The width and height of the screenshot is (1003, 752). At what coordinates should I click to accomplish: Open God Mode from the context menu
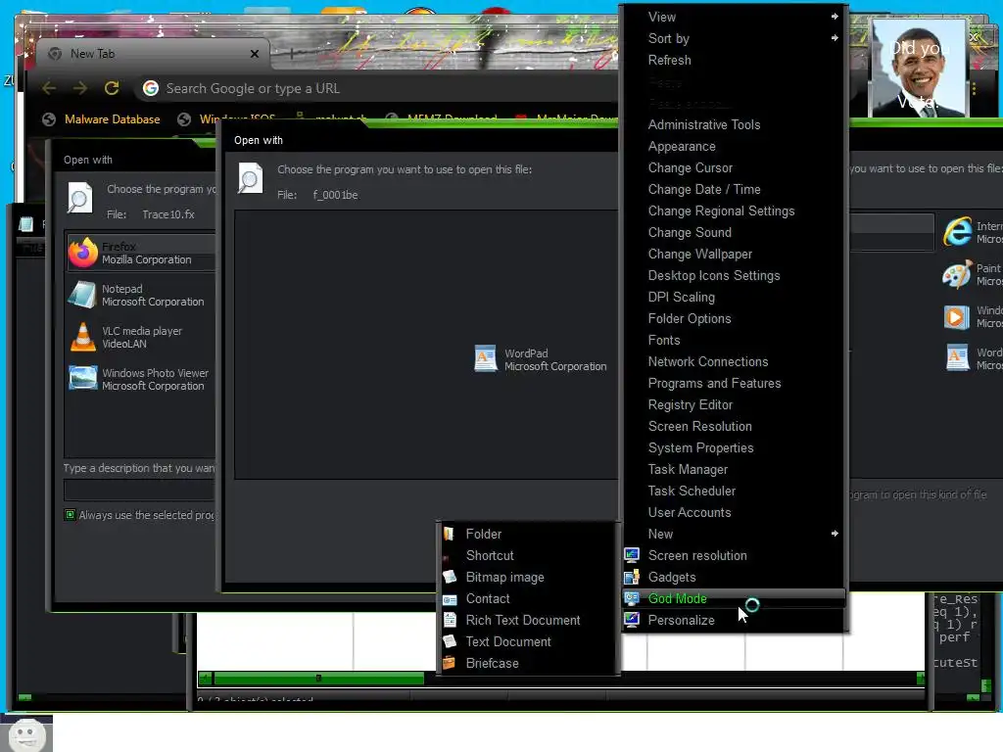coord(734,598)
